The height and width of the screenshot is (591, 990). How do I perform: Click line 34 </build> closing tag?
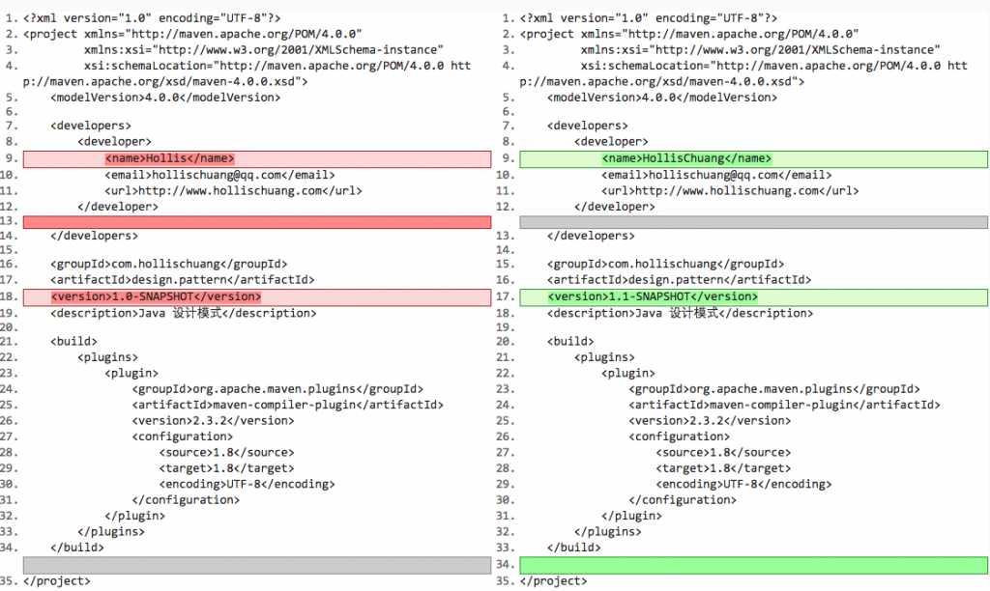pos(77,548)
